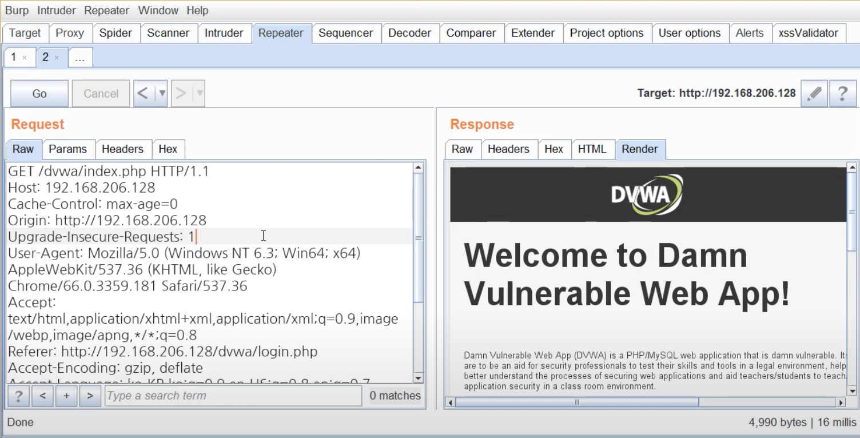860x438 pixels.
Task: Open the Repeater menu
Action: pyautogui.click(x=106, y=10)
